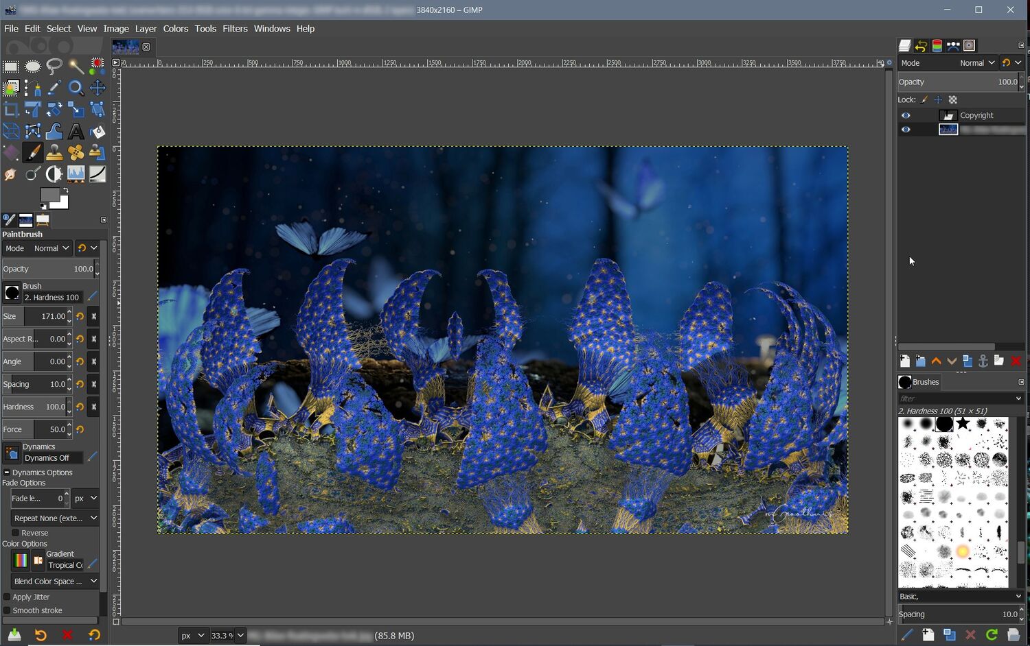Enable the Smooth stroke checkbox
1030x646 pixels.
tap(7, 610)
